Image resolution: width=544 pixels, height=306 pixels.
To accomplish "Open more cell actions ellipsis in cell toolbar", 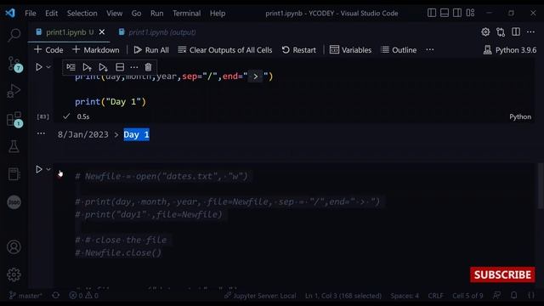I will [x=134, y=67].
